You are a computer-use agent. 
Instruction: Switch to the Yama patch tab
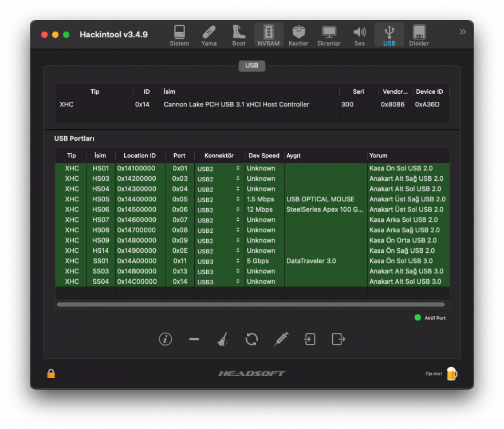coord(209,35)
